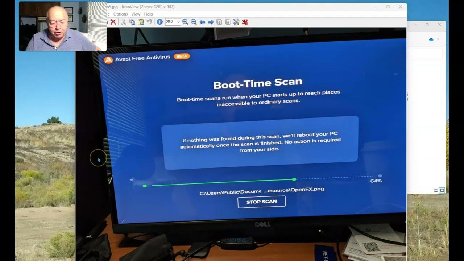Click the OneDrive cloud icon in Explorer window
Screen dimensions: 464x261
click(431, 39)
